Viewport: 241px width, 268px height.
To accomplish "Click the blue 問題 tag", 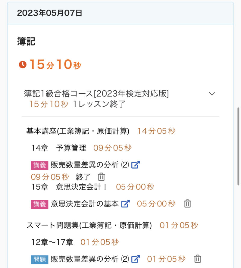I will point(39,259).
